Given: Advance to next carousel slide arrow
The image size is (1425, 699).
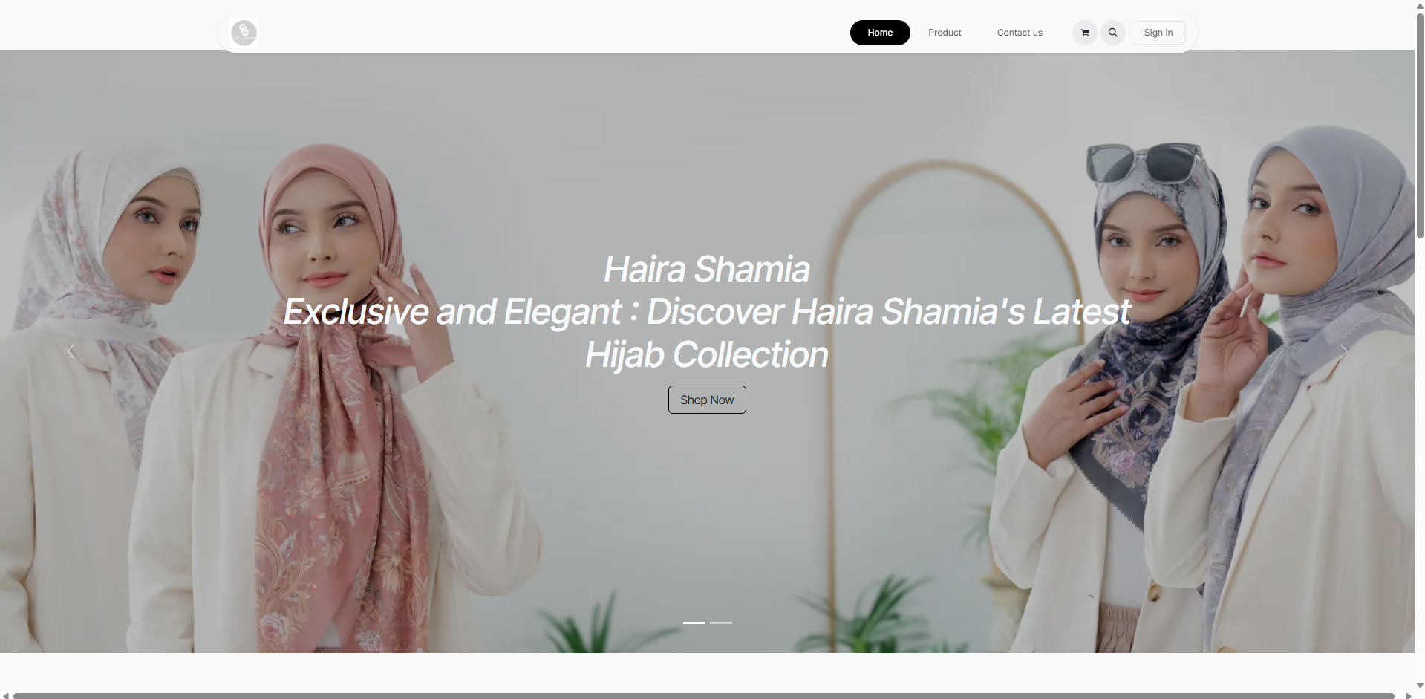Looking at the screenshot, I should (1343, 351).
